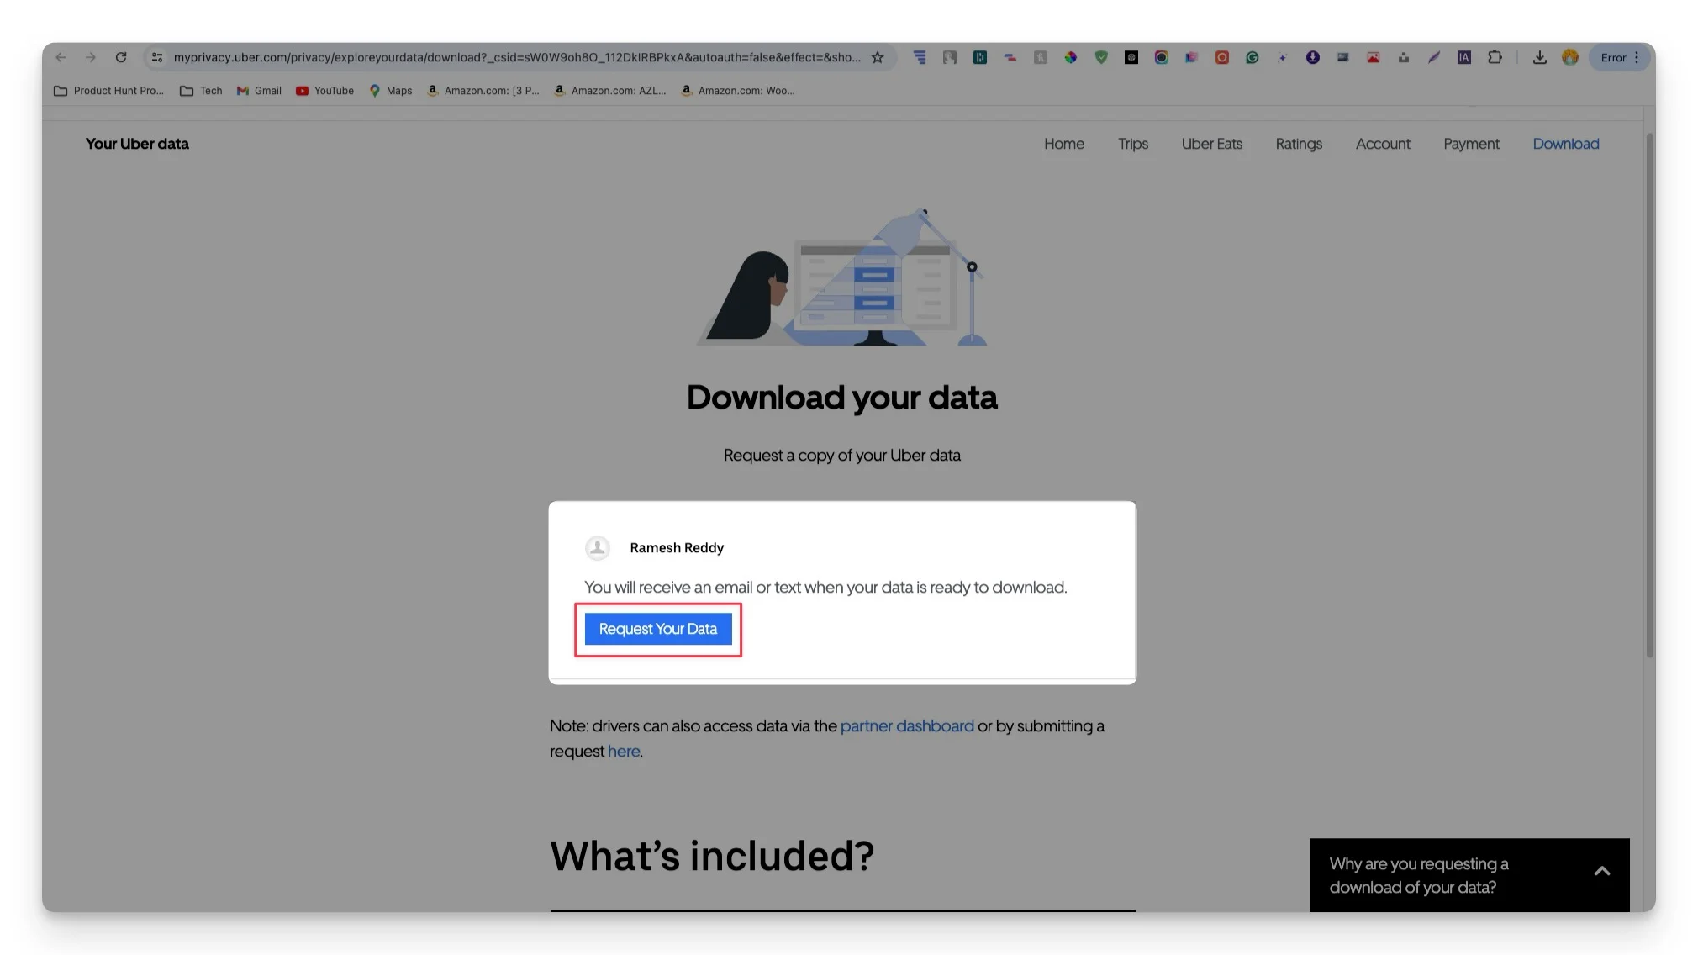Click the browser forward arrow

pyautogui.click(x=91, y=57)
